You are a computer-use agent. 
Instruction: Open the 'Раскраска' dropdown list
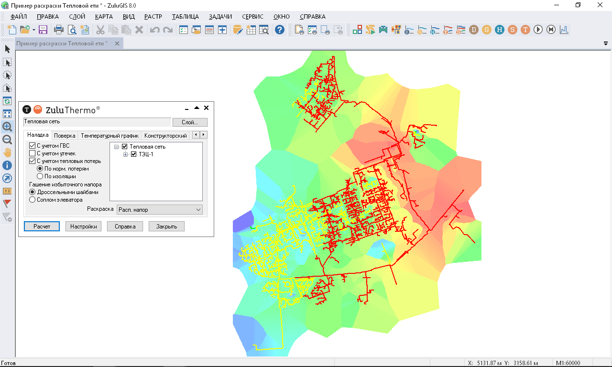(x=160, y=209)
